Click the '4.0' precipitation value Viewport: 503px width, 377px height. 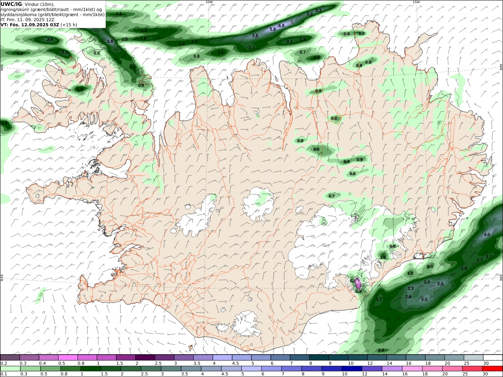tap(487, 234)
